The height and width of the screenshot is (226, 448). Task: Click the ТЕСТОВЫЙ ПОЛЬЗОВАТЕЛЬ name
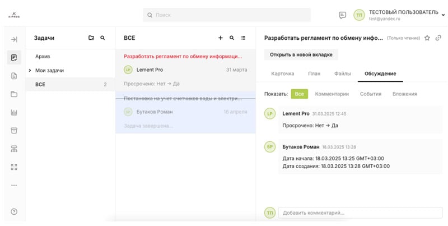click(x=403, y=12)
